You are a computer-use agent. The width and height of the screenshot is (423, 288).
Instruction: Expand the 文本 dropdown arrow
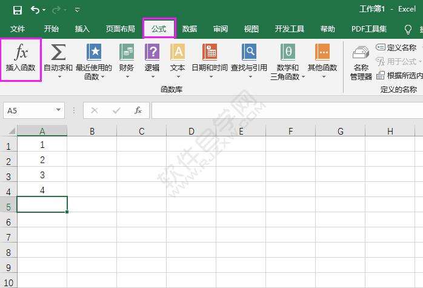[x=178, y=76]
